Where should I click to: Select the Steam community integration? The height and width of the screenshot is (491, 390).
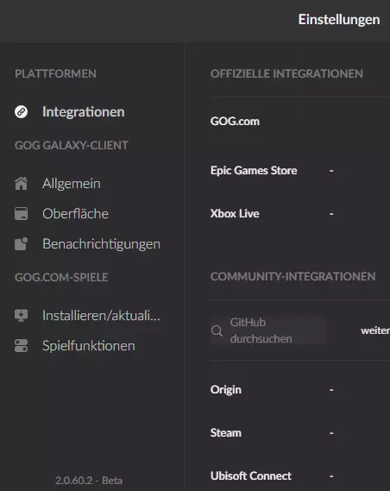[x=226, y=433]
